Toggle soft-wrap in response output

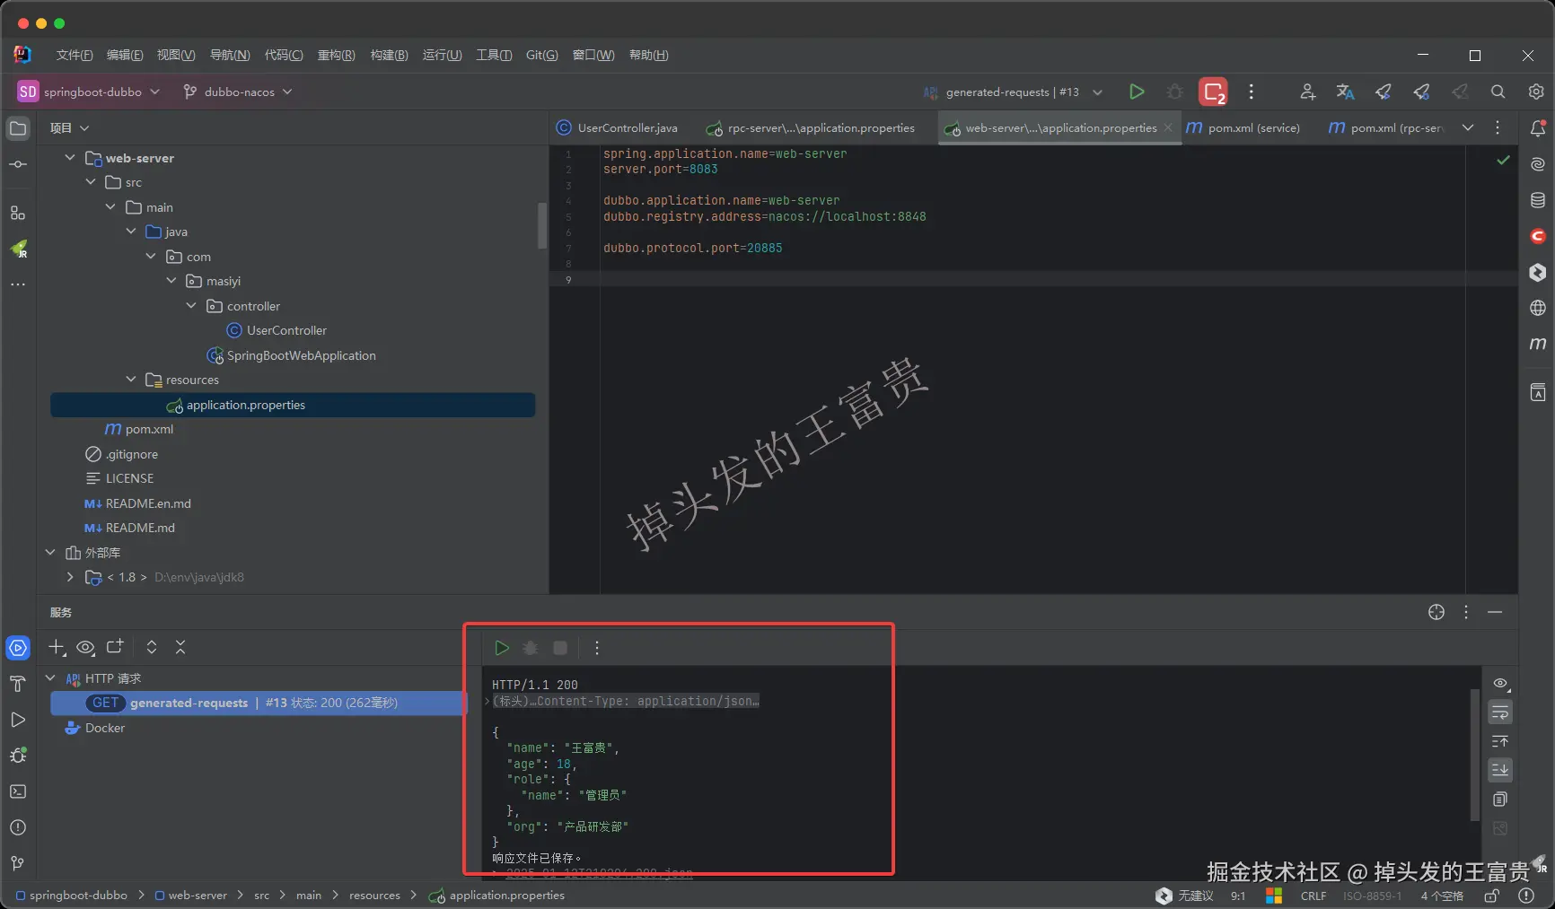coord(1500,712)
